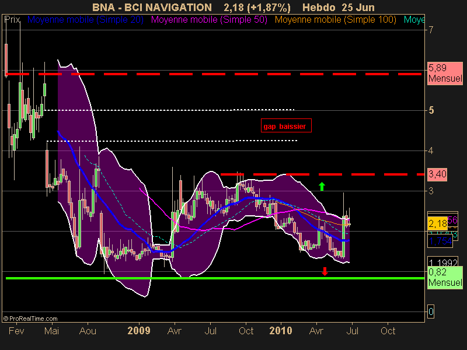The height and width of the screenshot is (350, 467).
Task: Click the '1,1992' Bollinger band value label
Action: (442, 261)
